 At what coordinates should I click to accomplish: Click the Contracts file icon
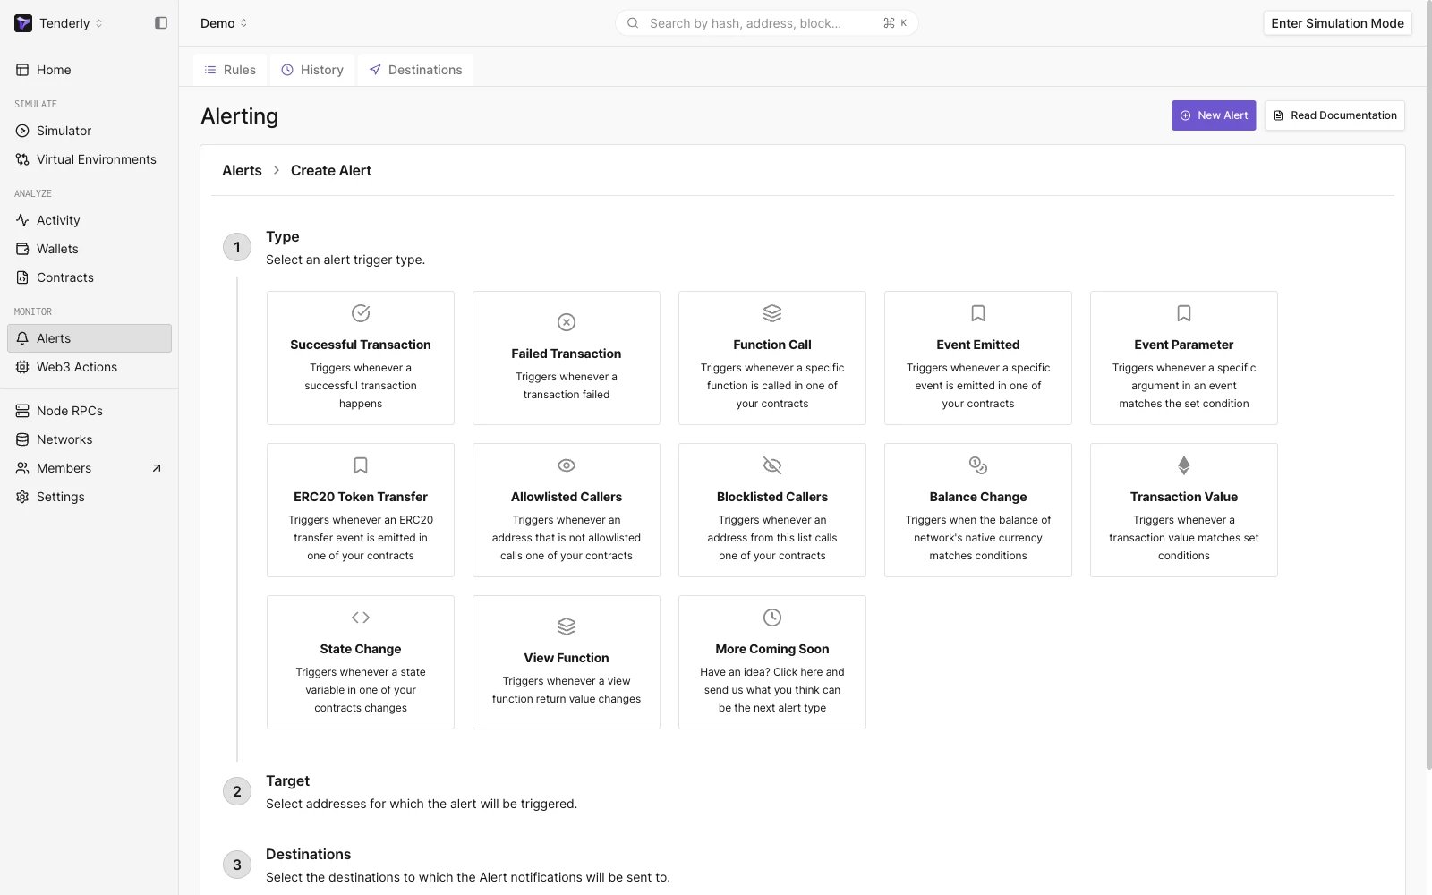(22, 277)
